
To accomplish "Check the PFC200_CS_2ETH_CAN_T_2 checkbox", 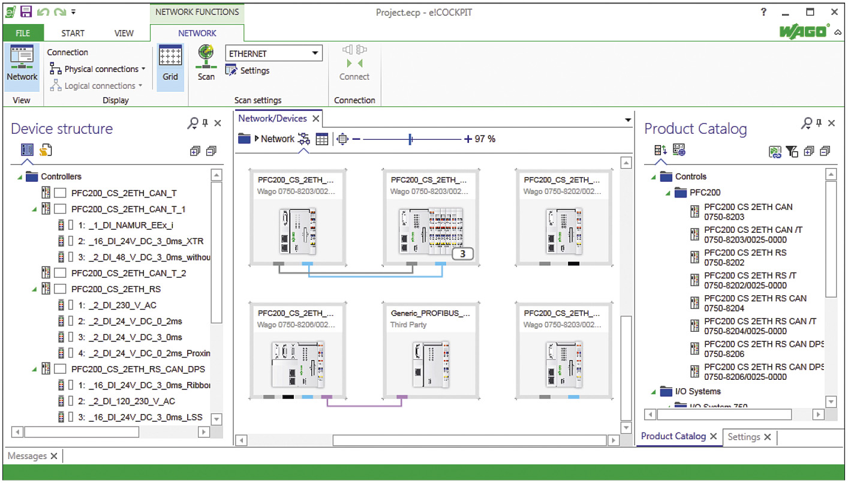I will (x=60, y=273).
